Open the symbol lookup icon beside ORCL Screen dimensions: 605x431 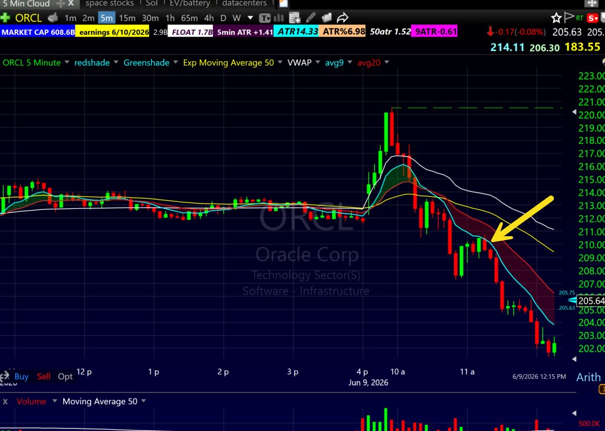[x=53, y=18]
